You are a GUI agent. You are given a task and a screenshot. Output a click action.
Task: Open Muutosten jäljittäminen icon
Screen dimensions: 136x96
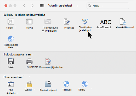click(x=48, y=61)
